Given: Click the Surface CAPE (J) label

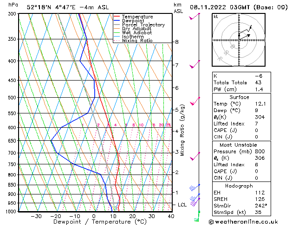Looking at the screenshot, I should pyautogui.click(x=225, y=130).
